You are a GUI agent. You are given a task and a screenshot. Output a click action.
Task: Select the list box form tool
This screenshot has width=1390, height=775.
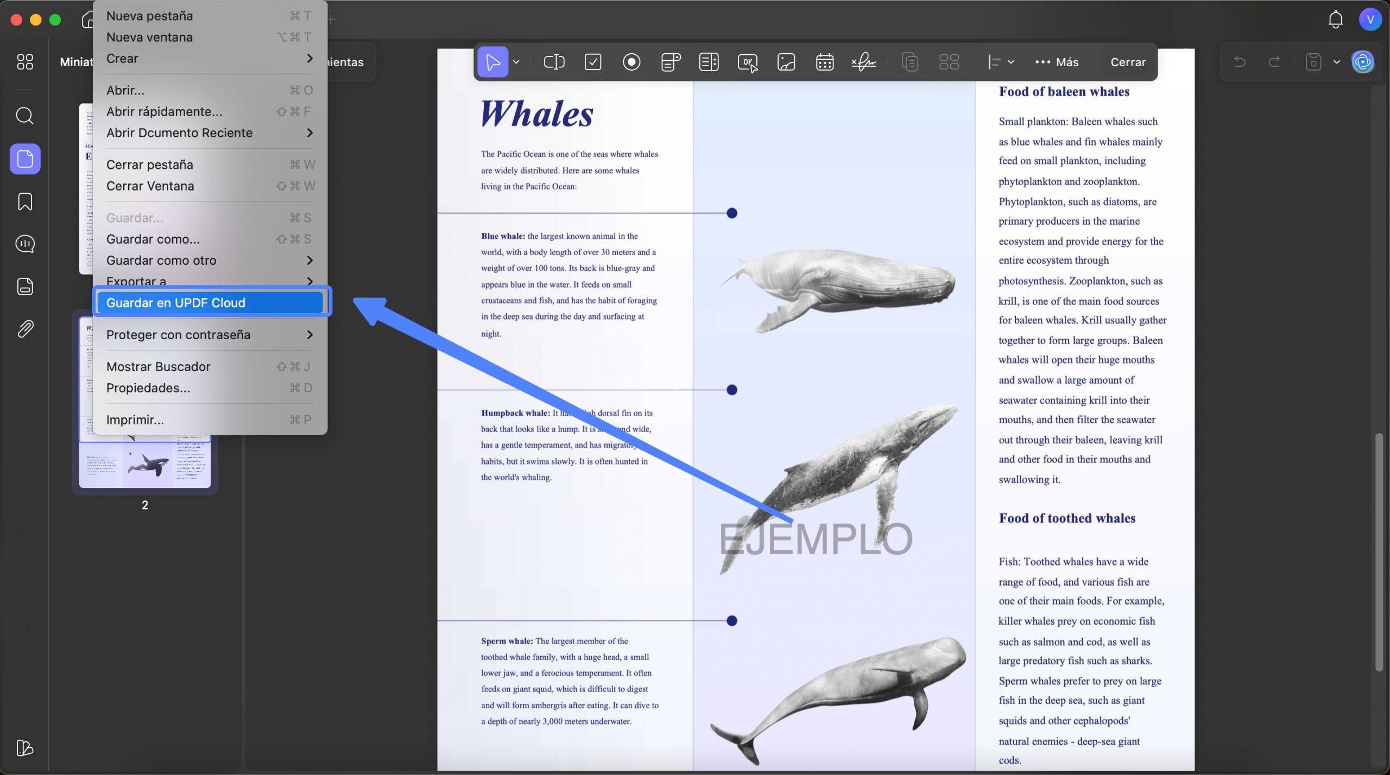(709, 62)
